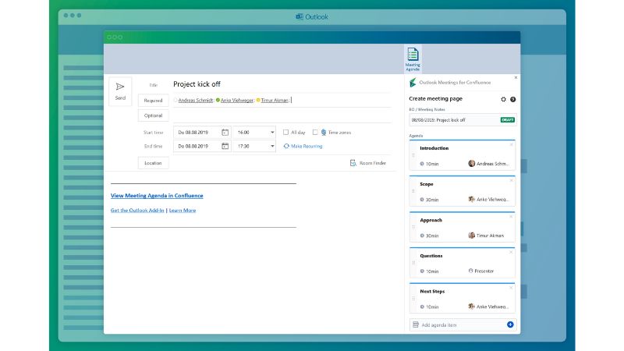
Task: Open Get the Outlook Add-in link
Action: pos(137,210)
